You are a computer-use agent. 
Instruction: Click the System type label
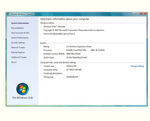coord(49,57)
